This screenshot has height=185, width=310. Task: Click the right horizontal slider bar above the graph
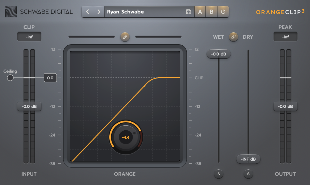pos(158,37)
